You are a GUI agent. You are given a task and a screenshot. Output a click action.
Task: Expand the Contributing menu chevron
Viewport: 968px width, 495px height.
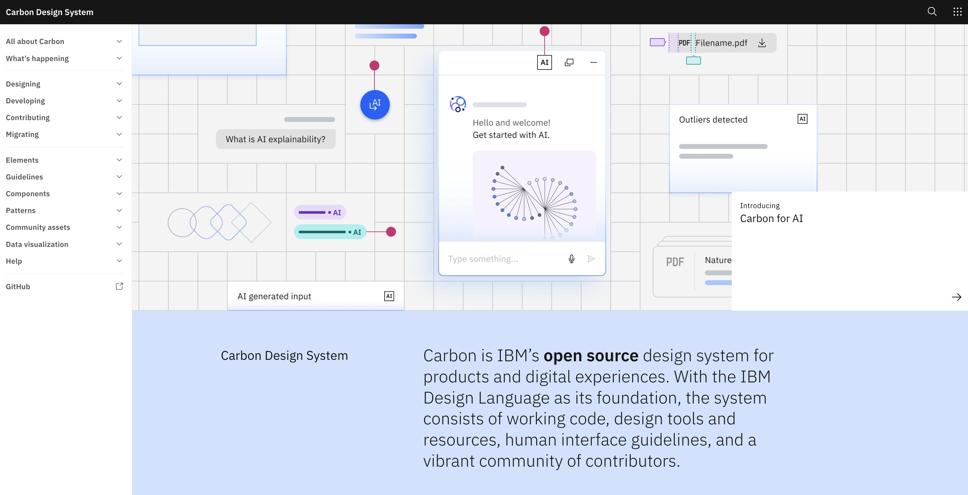coord(119,118)
